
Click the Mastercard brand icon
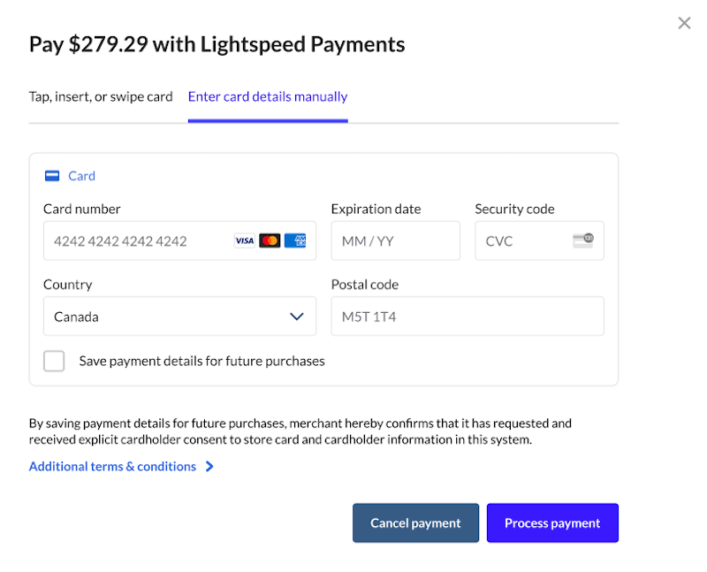(x=270, y=240)
